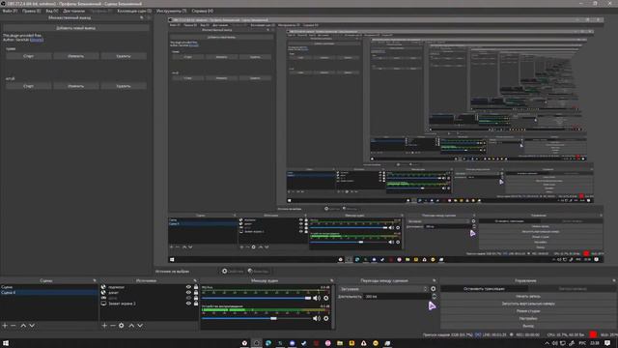This screenshot has height=348, width=618.
Task: Show hidden system tray icons
Action: 548,343
